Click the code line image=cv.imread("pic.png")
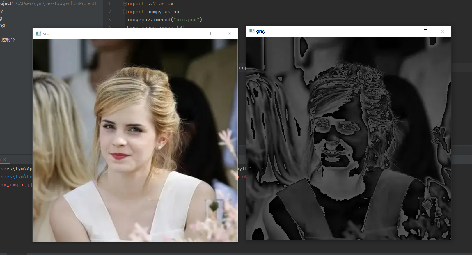 point(164,20)
